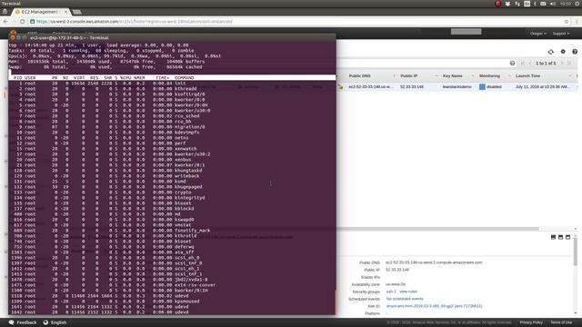Image resolution: width=582 pixels, height=327 pixels.
Task: Open the network connection indicator
Action: click(x=517, y=4)
